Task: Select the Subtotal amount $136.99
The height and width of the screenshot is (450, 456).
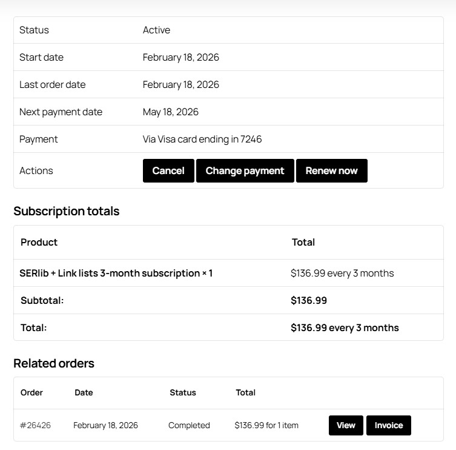Action: pos(309,300)
